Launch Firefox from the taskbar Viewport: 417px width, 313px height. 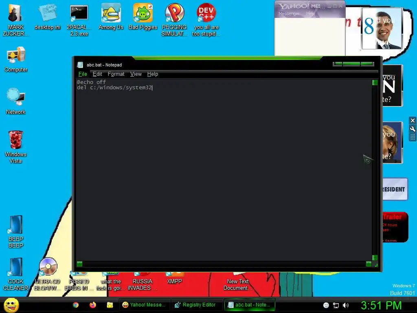93,305
